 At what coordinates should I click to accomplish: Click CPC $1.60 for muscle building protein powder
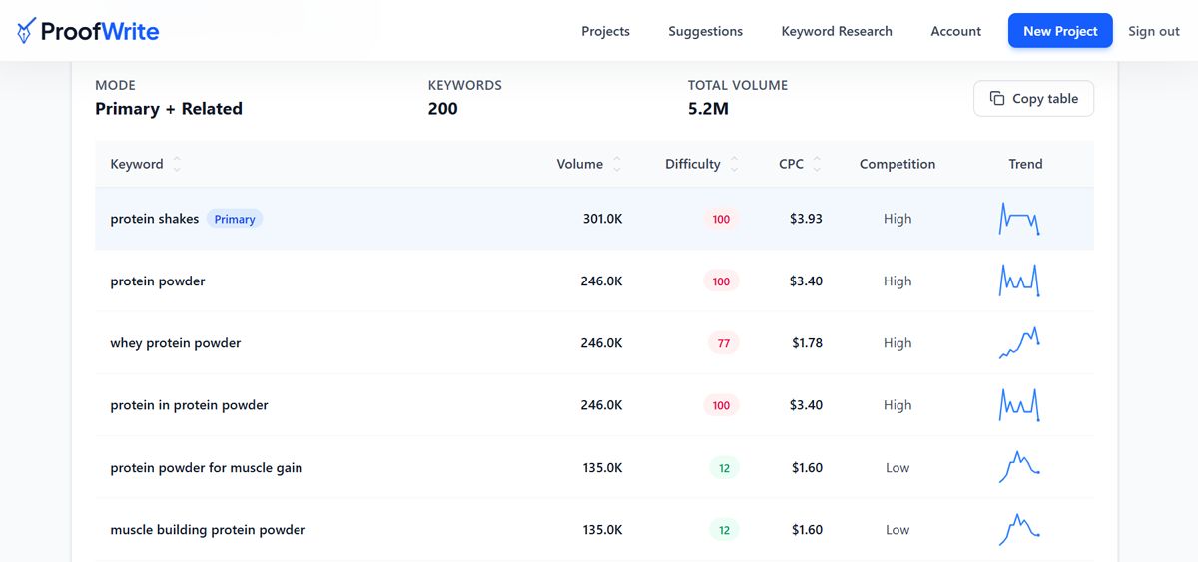coord(807,529)
